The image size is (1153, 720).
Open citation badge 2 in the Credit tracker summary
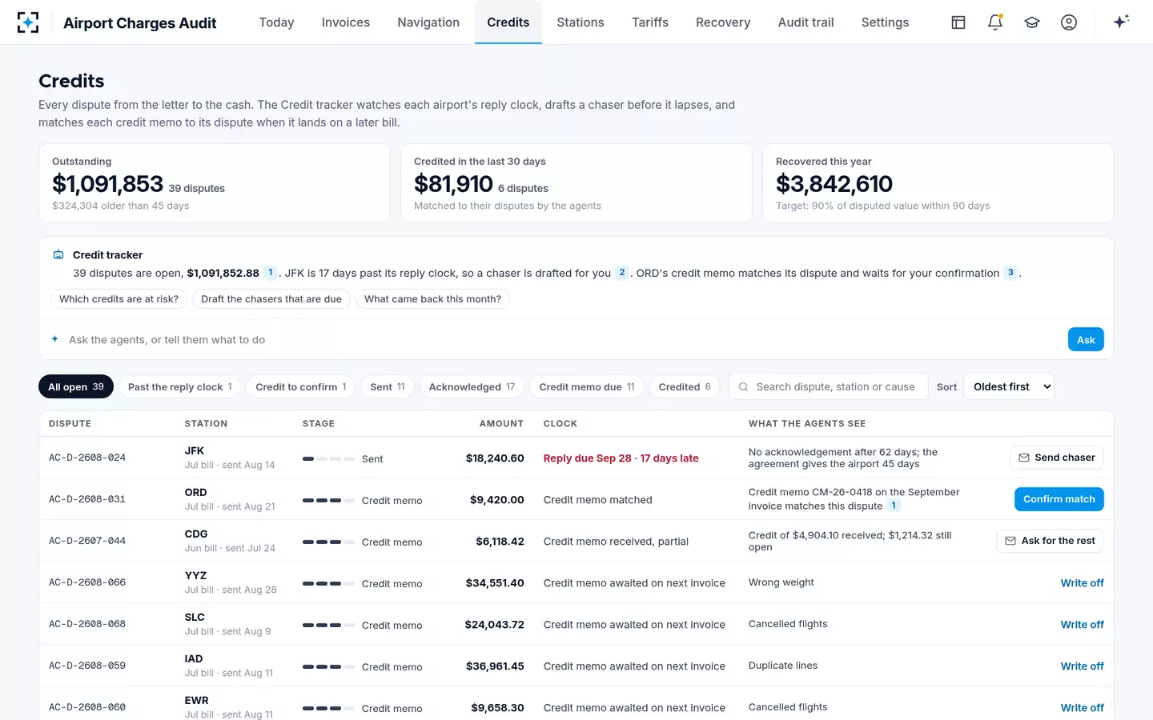click(622, 273)
